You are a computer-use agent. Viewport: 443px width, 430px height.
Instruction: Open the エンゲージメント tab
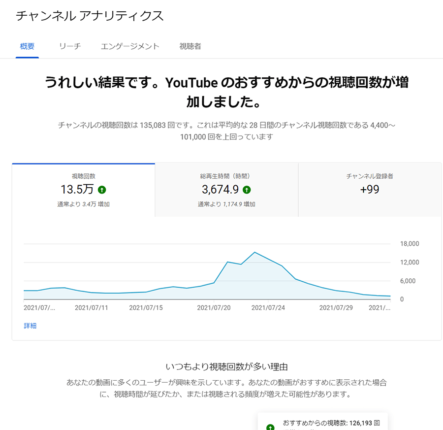[x=130, y=46]
